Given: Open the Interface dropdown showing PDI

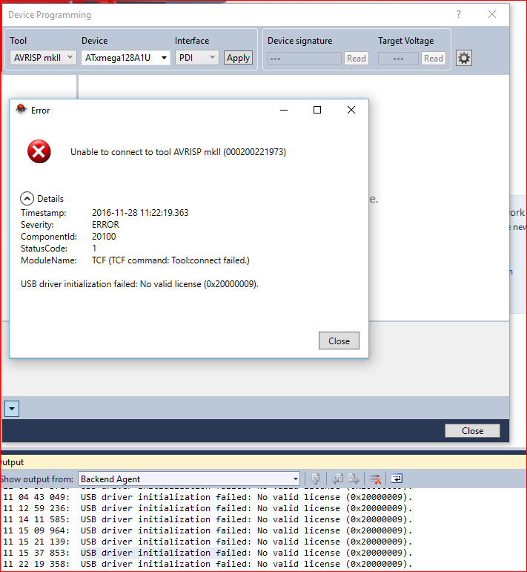Looking at the screenshot, I should click(x=197, y=58).
